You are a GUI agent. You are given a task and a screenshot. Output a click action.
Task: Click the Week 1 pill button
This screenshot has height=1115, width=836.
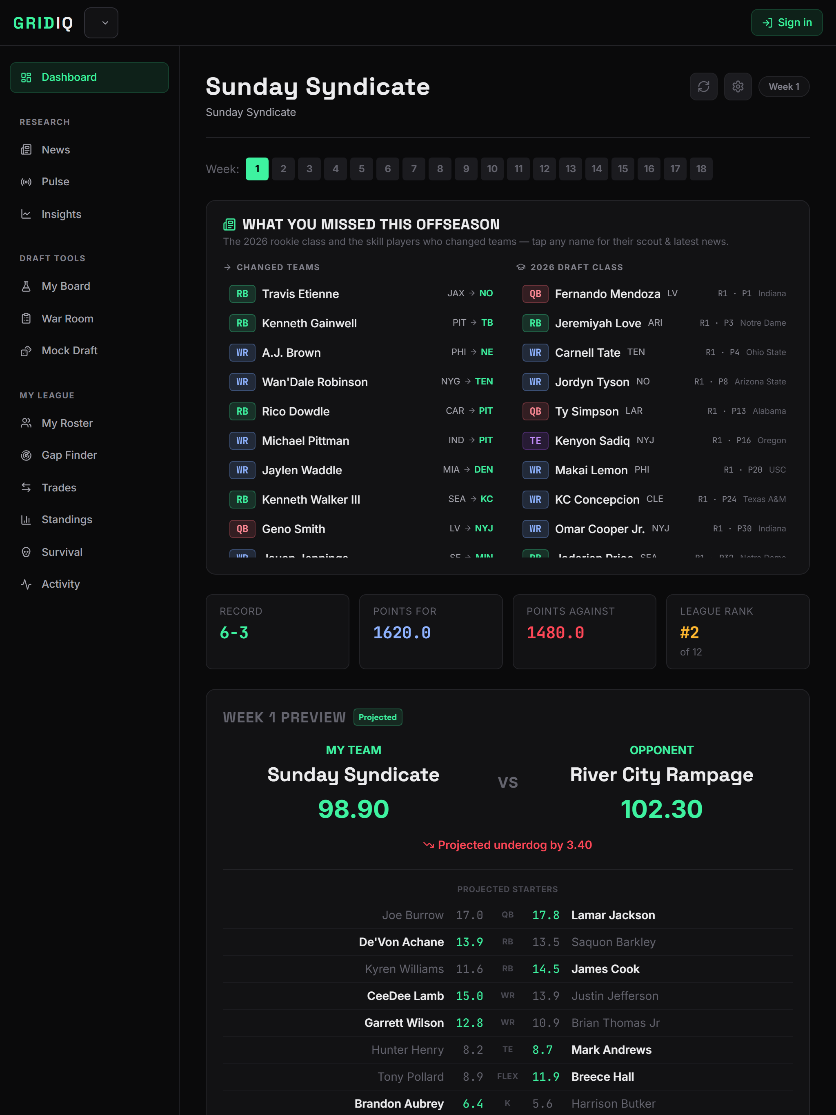click(784, 87)
